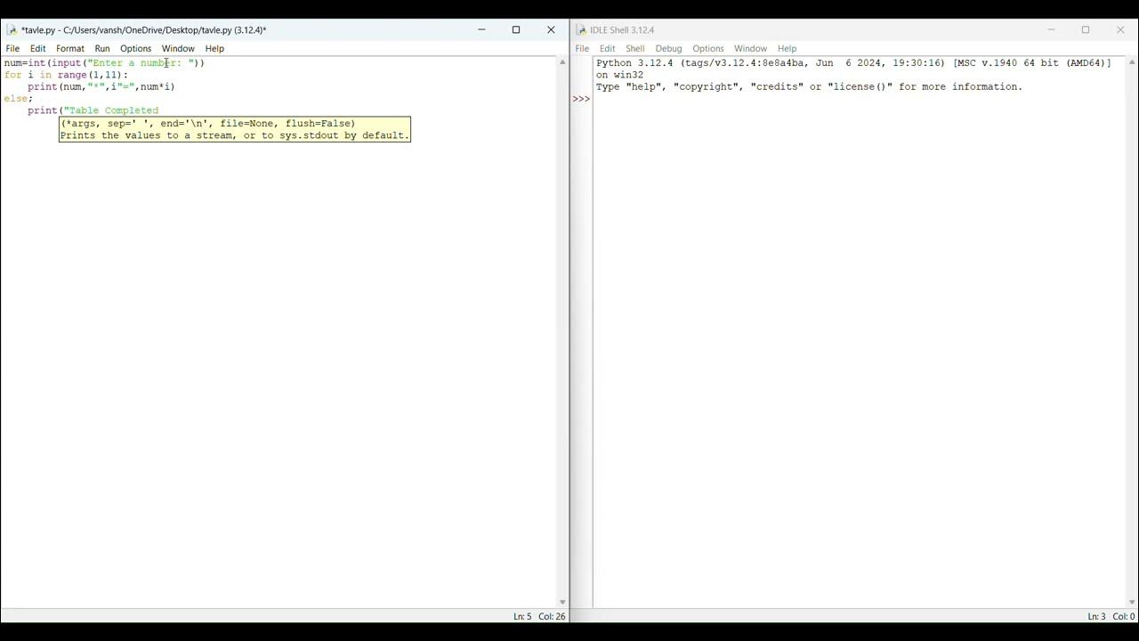This screenshot has width=1139, height=641.
Task: Click the 'print(num,"*",i"=",num*i)' line
Action: [101, 86]
